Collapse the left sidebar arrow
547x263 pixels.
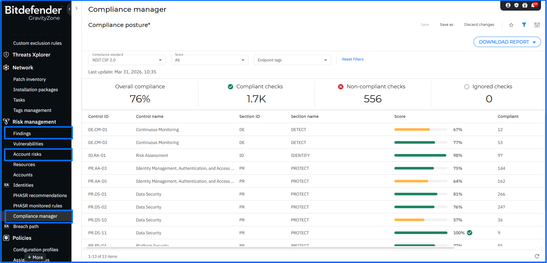[69, 9]
